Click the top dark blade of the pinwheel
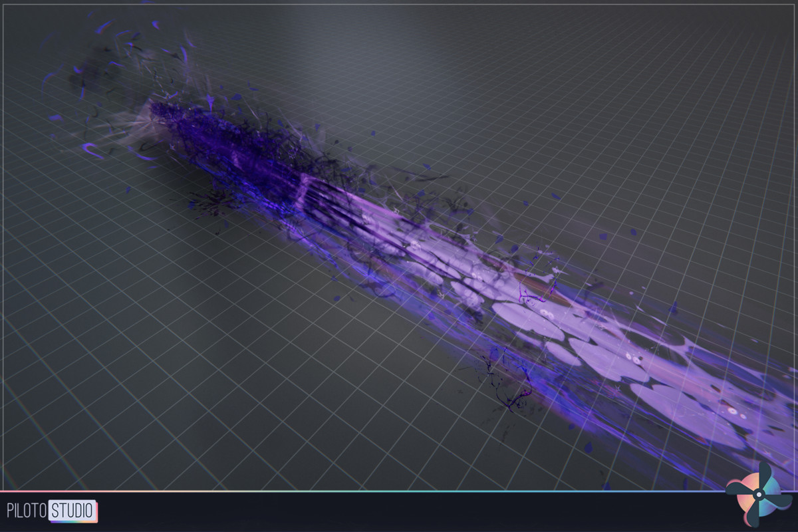The width and height of the screenshot is (798, 532). tap(765, 471)
